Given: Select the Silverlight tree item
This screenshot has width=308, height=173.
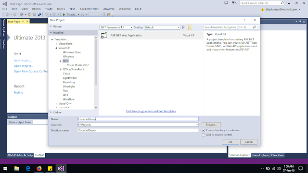Looking at the screenshot, I should [68, 86].
